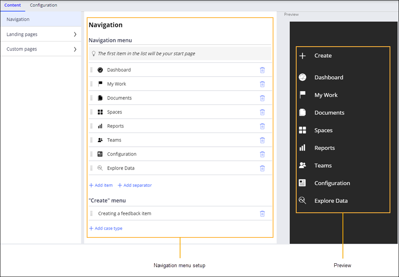The image size is (399, 277).
Task: Remove the Explore Data menu item
Action: 262,168
